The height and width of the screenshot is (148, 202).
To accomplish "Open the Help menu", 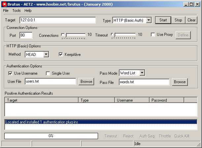I will [x=28, y=11].
